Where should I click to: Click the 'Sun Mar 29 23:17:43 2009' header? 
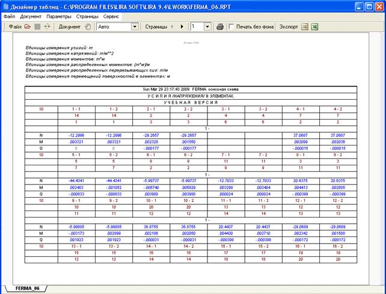click(191, 90)
